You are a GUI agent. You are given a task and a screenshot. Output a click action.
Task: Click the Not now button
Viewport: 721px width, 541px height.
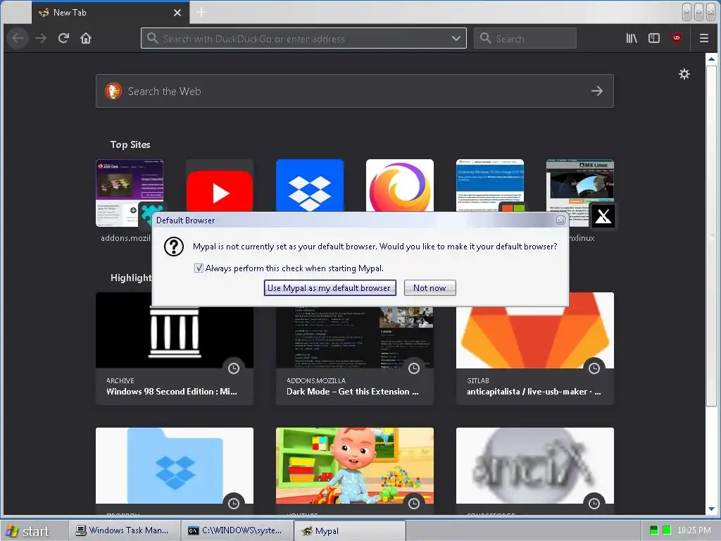[x=430, y=288]
